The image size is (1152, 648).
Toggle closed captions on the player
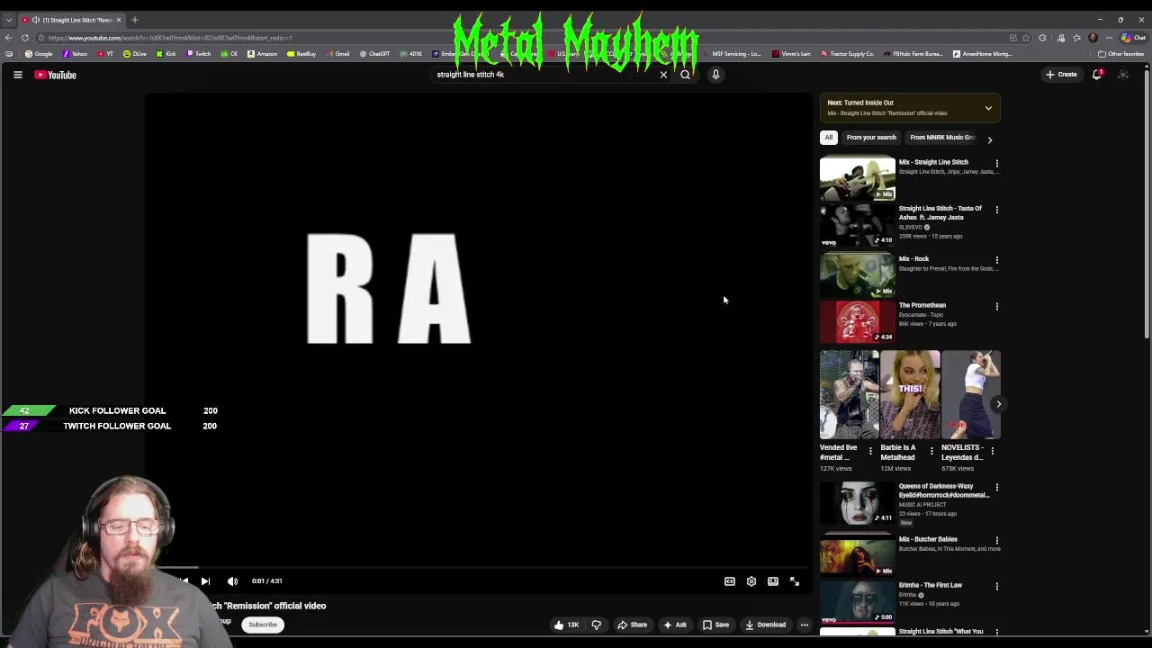click(x=730, y=581)
